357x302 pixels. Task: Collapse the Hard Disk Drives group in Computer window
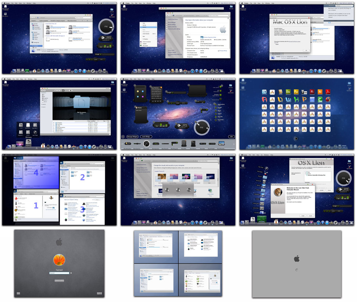point(45,24)
